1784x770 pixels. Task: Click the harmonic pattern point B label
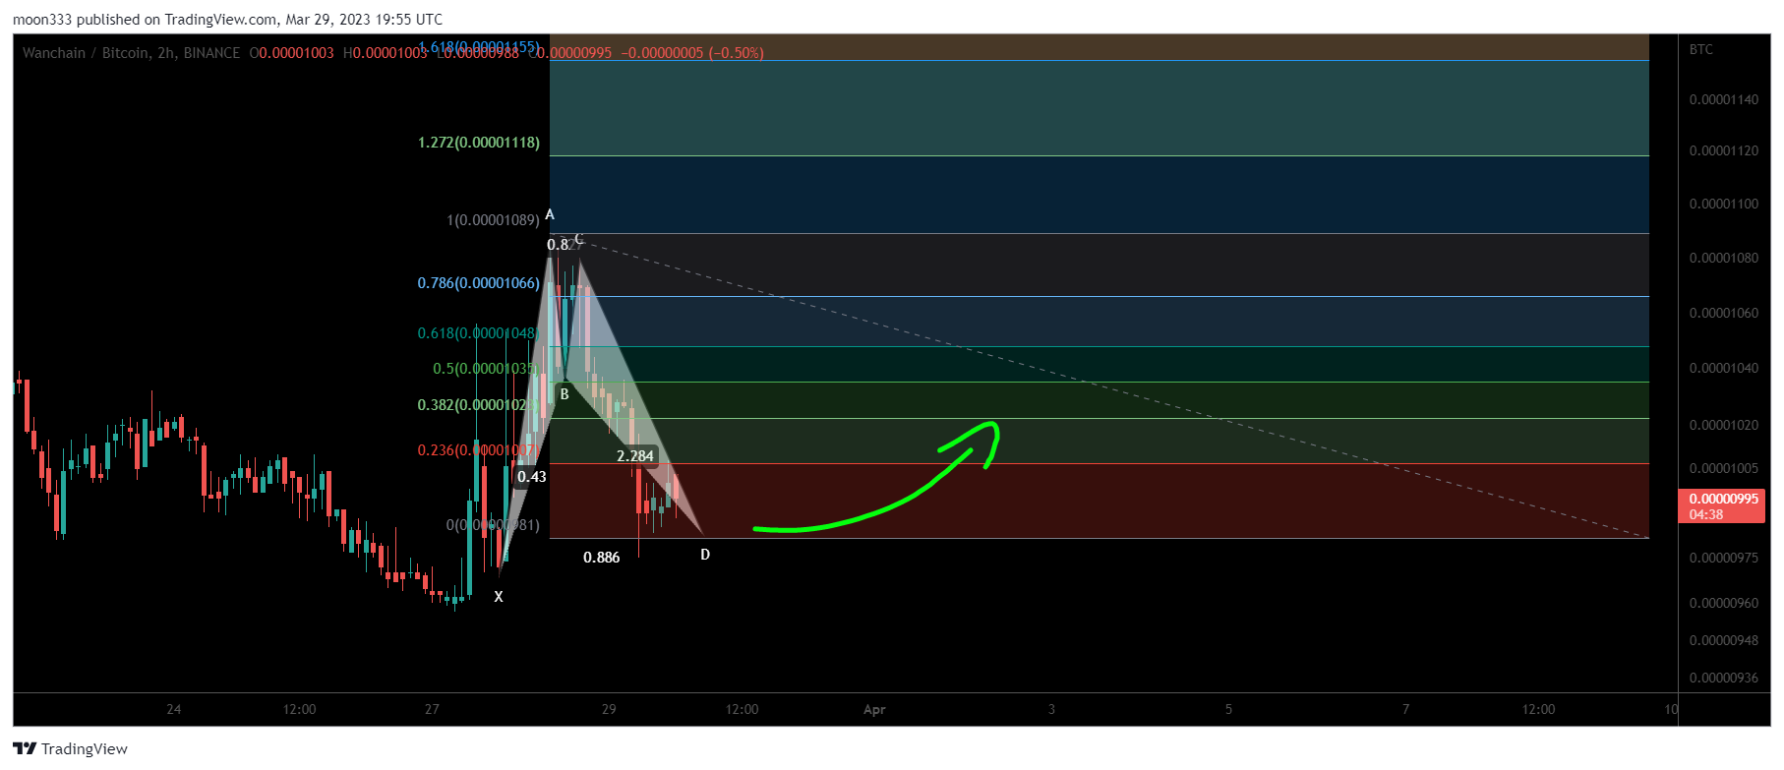click(x=565, y=394)
